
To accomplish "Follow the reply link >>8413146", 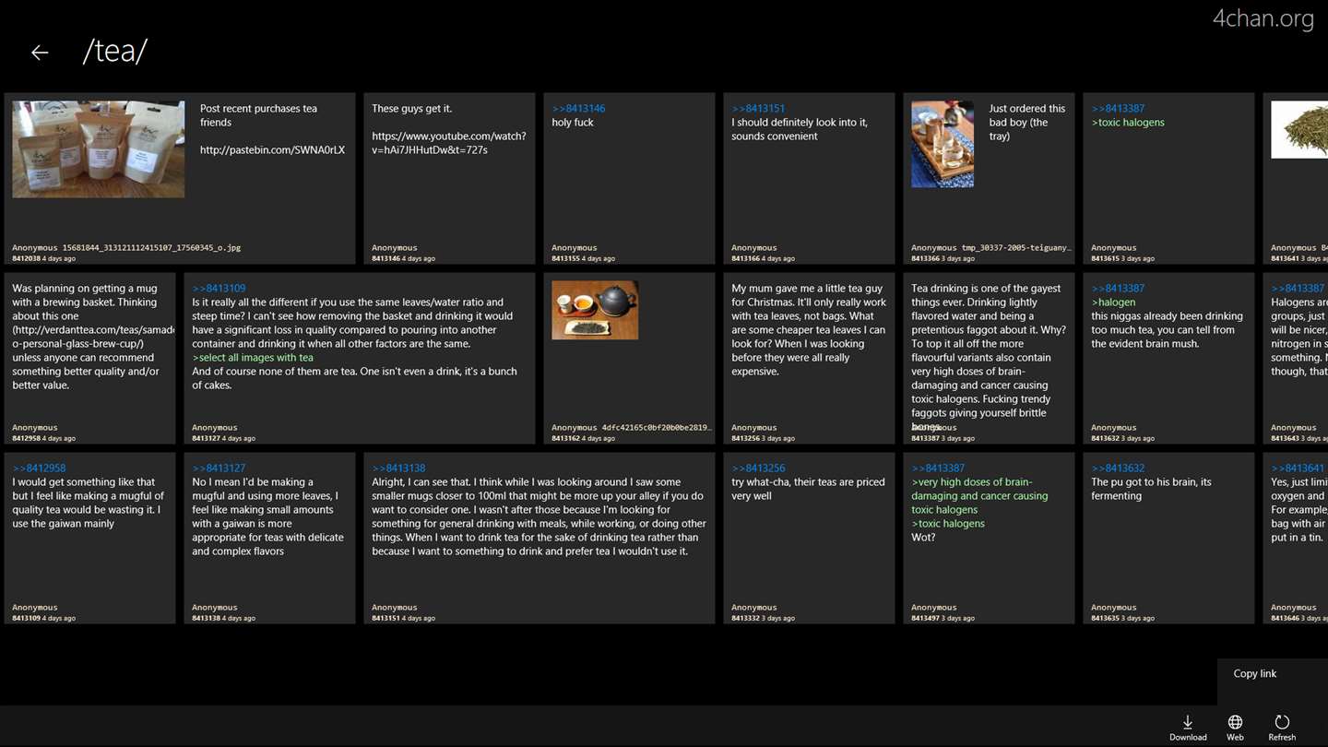I will 578,109.
